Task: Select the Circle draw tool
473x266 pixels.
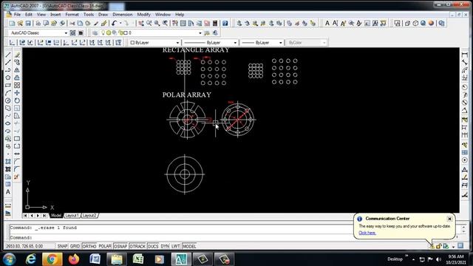Action: click(8, 100)
